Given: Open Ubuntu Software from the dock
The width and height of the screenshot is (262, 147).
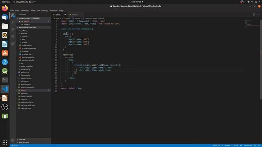Looking at the screenshot, I should pos(5,53).
